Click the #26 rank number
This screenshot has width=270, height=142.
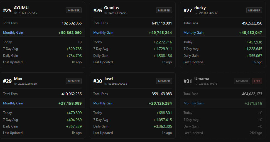click(x=98, y=11)
